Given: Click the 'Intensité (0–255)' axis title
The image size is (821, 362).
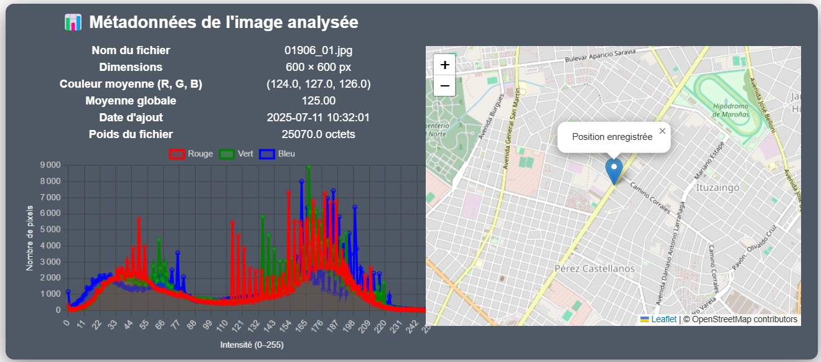Looking at the screenshot, I should pos(252,345).
